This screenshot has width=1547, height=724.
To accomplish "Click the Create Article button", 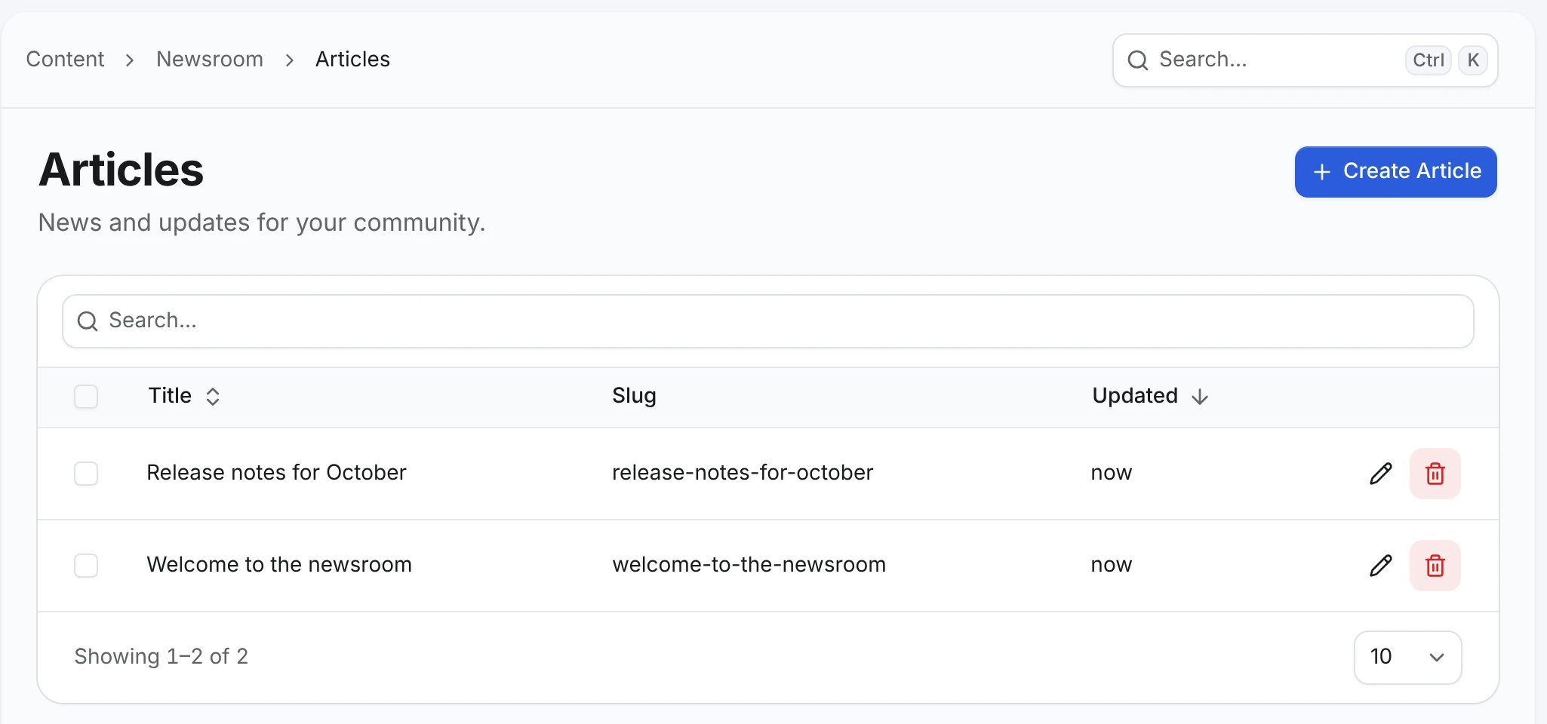I will [1395, 172].
